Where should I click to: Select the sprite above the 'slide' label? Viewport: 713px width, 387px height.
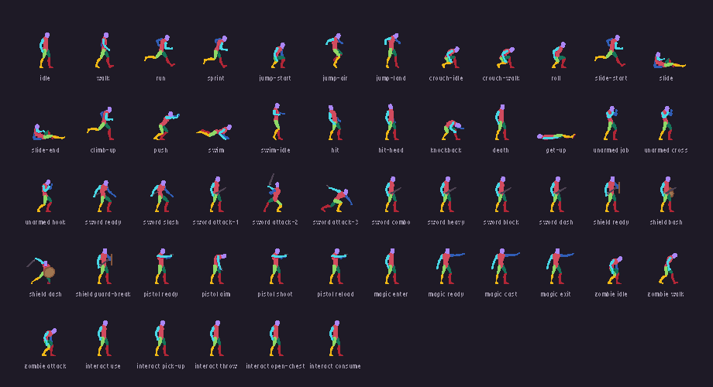670,60
